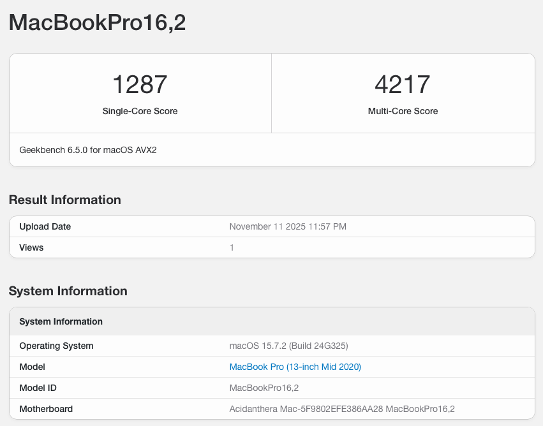Viewport: 543px width, 426px height.
Task: Select the Operating System label
Action: coord(56,346)
